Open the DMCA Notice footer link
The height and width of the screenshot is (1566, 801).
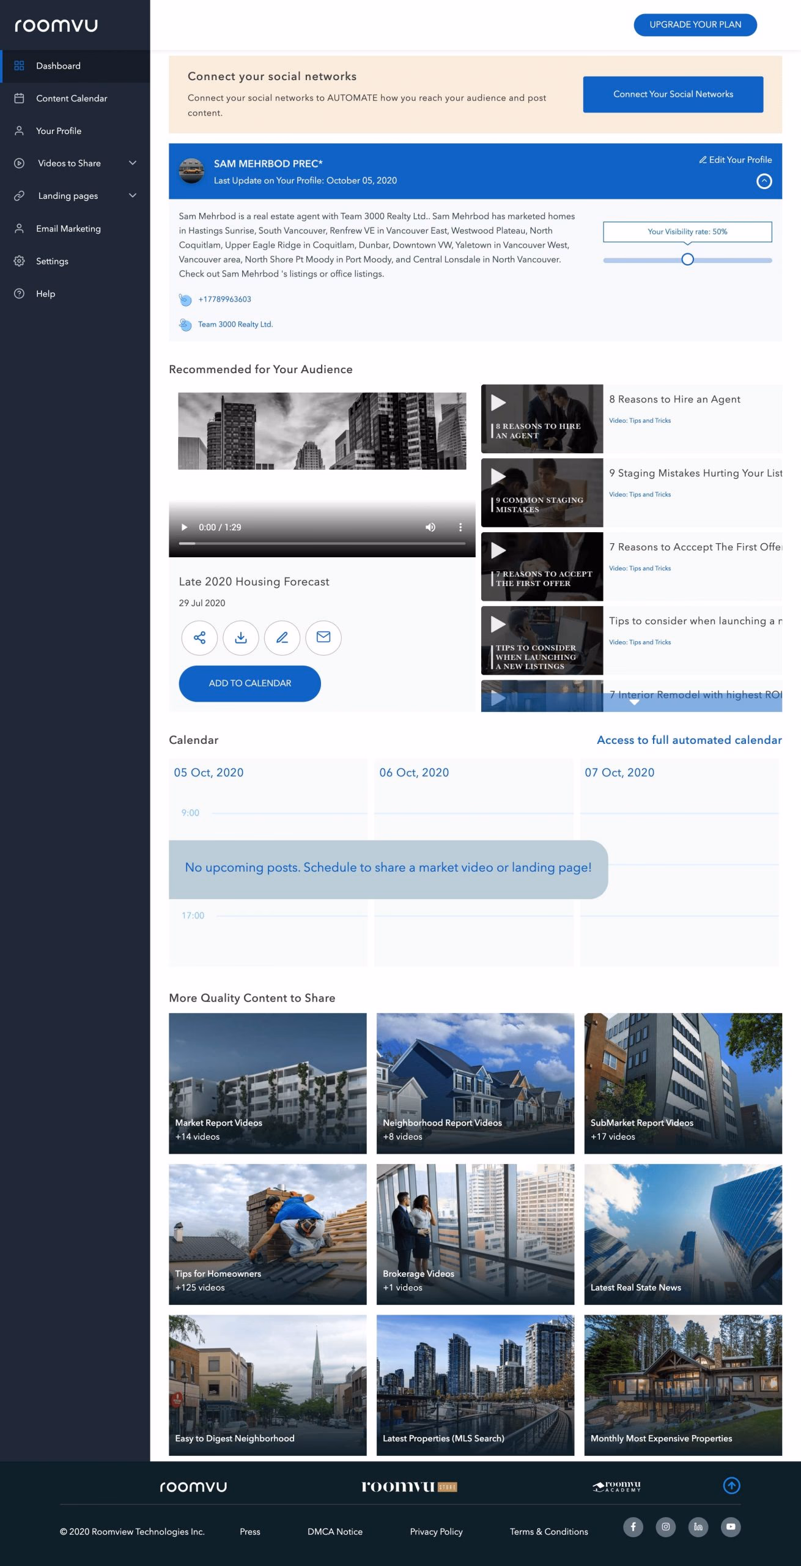[335, 1531]
